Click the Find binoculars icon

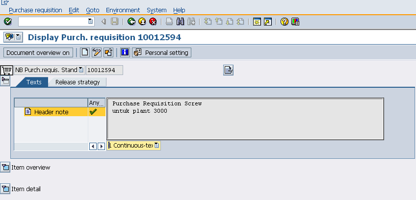point(180,22)
